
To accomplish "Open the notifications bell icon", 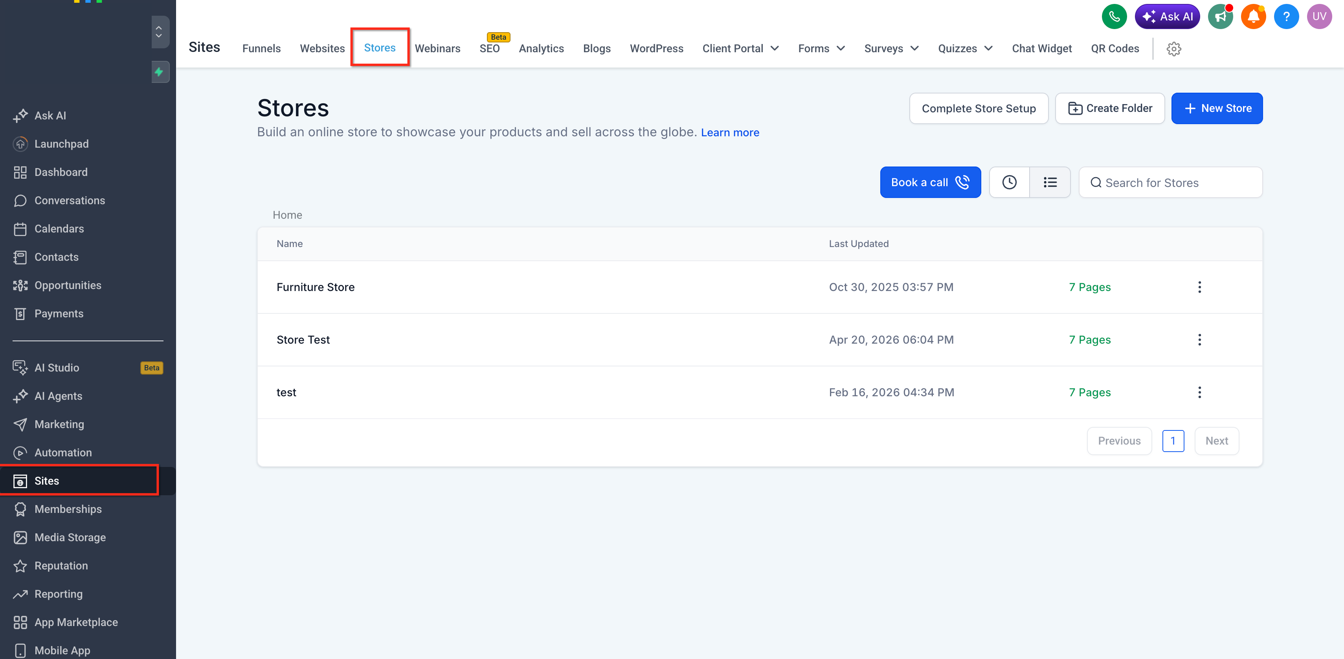I will [x=1253, y=16].
